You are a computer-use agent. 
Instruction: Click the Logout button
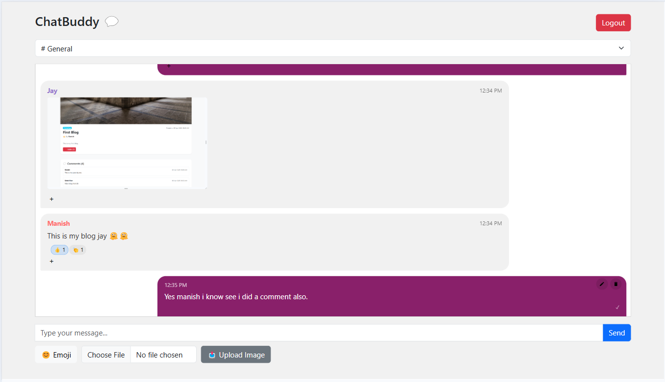pyautogui.click(x=613, y=23)
